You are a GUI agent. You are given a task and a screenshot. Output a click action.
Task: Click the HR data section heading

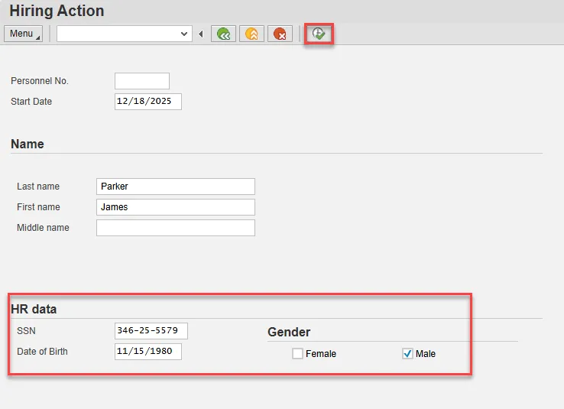coord(34,309)
